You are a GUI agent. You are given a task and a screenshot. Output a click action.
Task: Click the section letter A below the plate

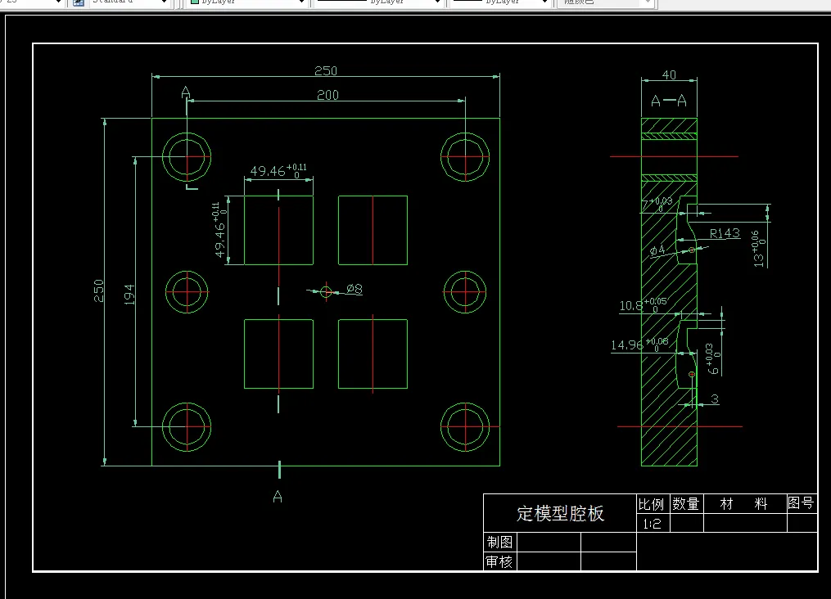pos(278,496)
